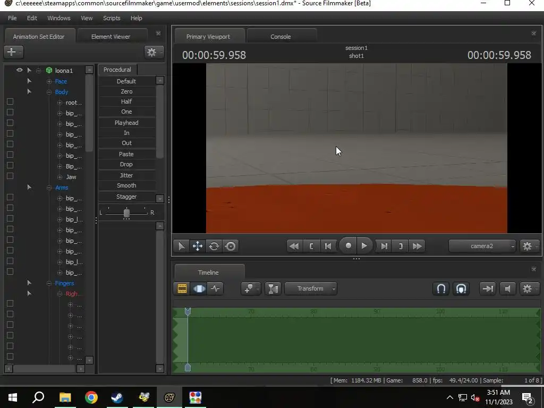544x408 pixels.
Task: Collapse the Righ... subgroup
Action: [x=59, y=294]
